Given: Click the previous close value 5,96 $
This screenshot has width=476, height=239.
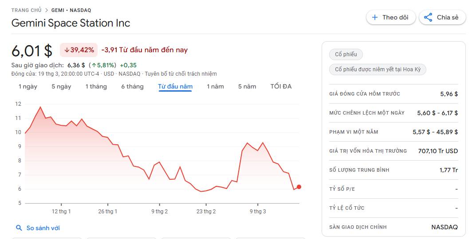Looking at the screenshot, I should (449, 94).
